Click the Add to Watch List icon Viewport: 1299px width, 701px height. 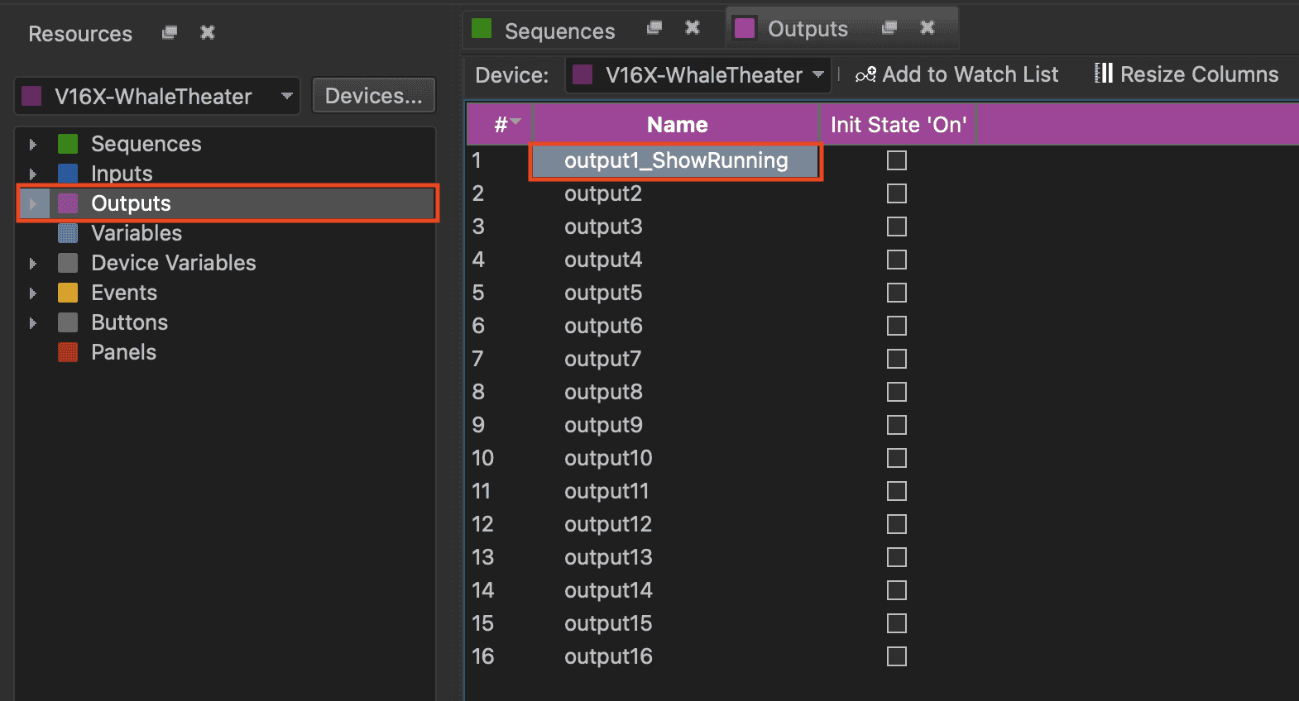click(x=865, y=75)
